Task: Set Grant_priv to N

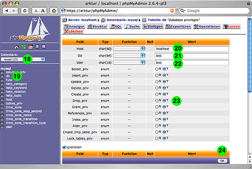Action: point(157,107)
